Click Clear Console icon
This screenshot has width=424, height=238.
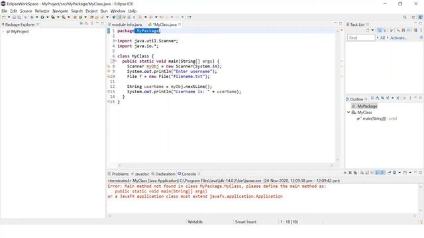362,173
